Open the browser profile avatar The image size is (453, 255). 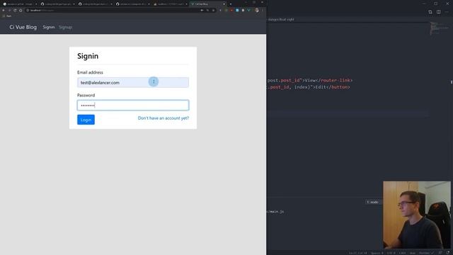click(256, 10)
